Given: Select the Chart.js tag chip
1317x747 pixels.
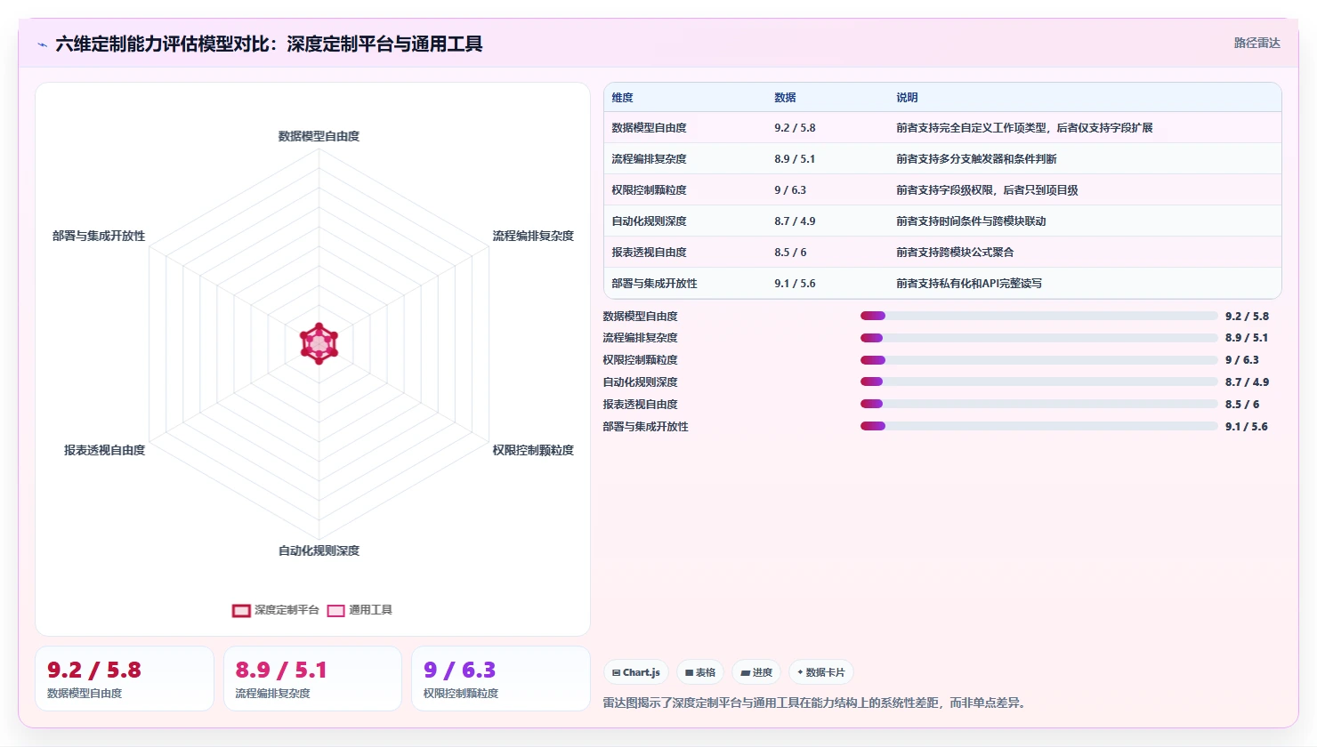Looking at the screenshot, I should pos(636,672).
